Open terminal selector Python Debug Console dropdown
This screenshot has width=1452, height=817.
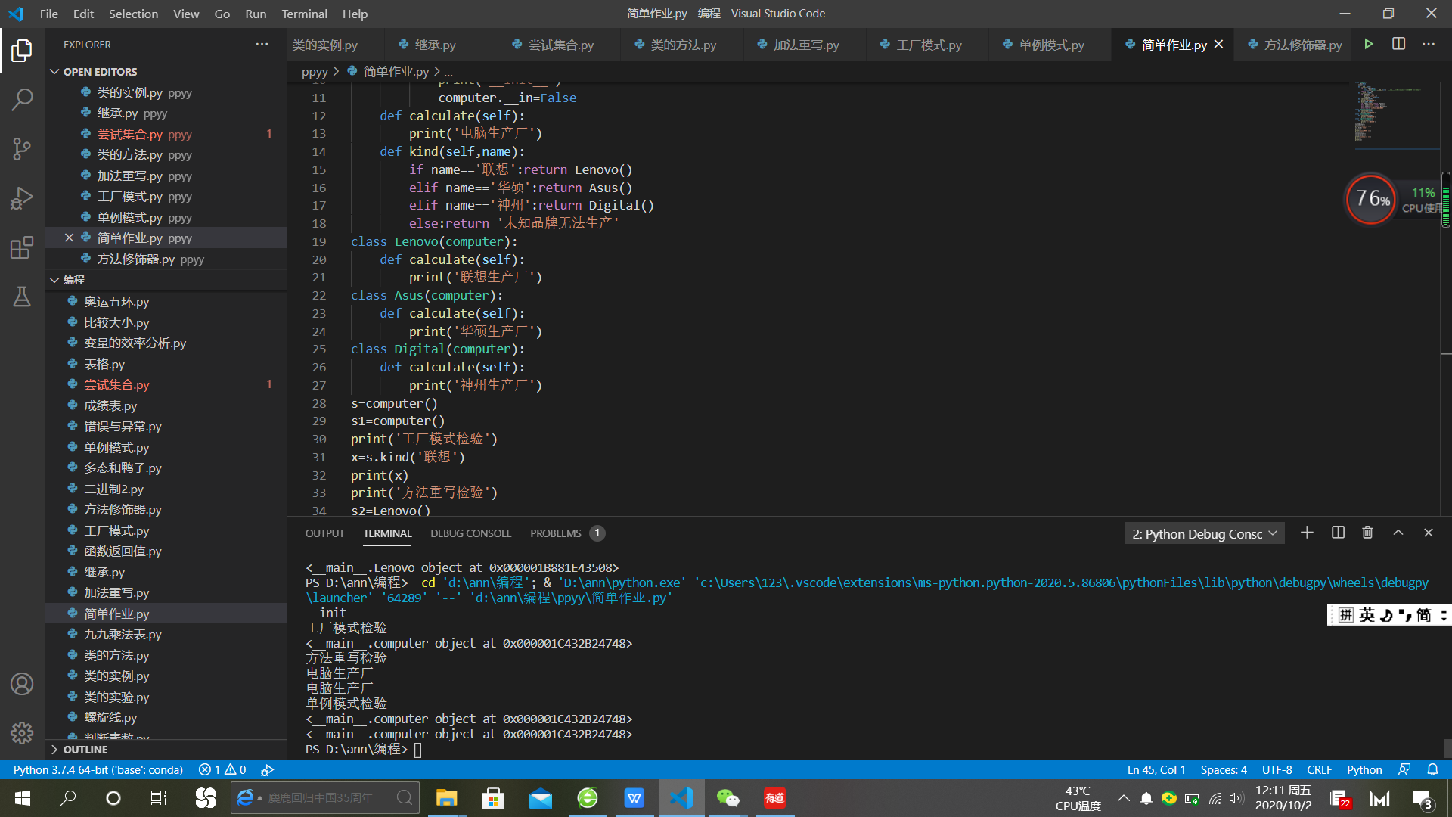1204,533
